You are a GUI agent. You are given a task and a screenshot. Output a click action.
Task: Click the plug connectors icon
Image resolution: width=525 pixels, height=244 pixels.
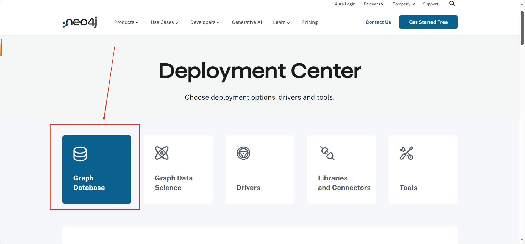[x=327, y=153]
